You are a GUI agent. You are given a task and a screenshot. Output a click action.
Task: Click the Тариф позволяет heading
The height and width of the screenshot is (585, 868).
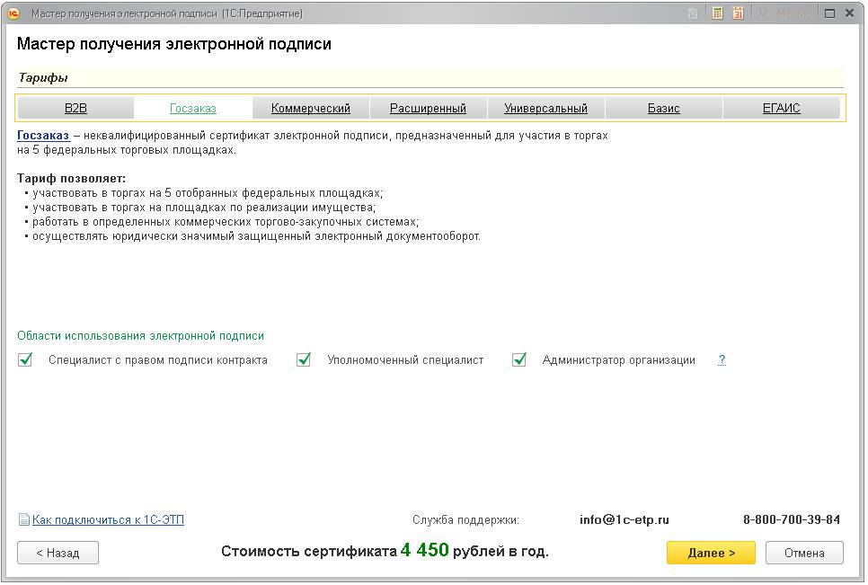pyautogui.click(x=71, y=178)
